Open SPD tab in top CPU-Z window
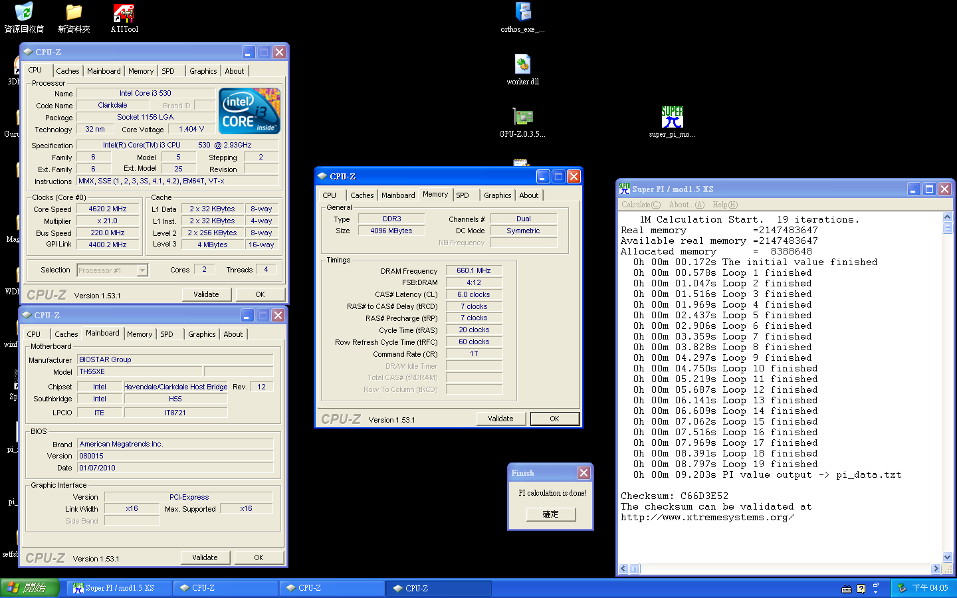 click(168, 71)
